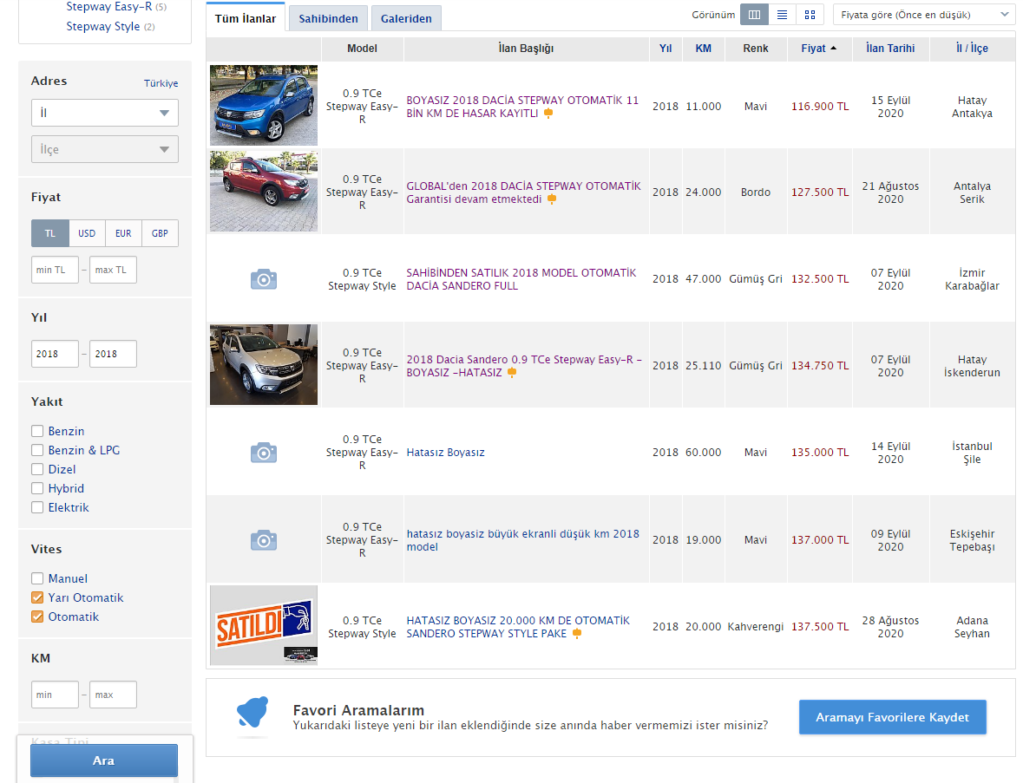Click the blue Ara search button
The image size is (1023, 783).
click(x=104, y=760)
